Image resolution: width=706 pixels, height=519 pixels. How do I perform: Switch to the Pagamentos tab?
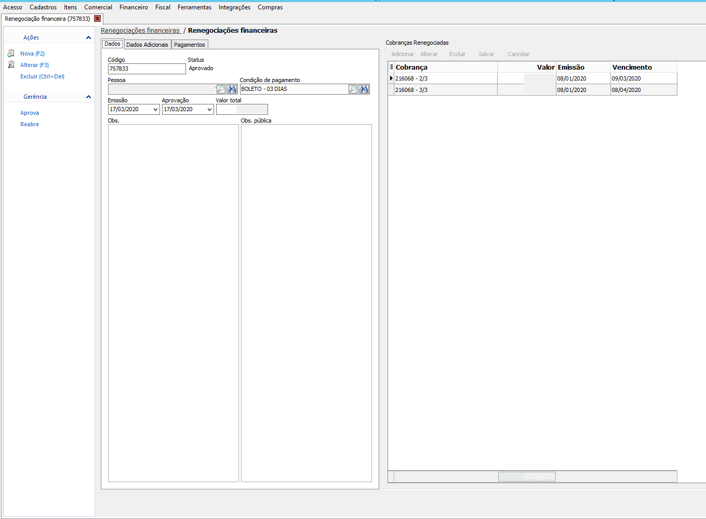(190, 45)
